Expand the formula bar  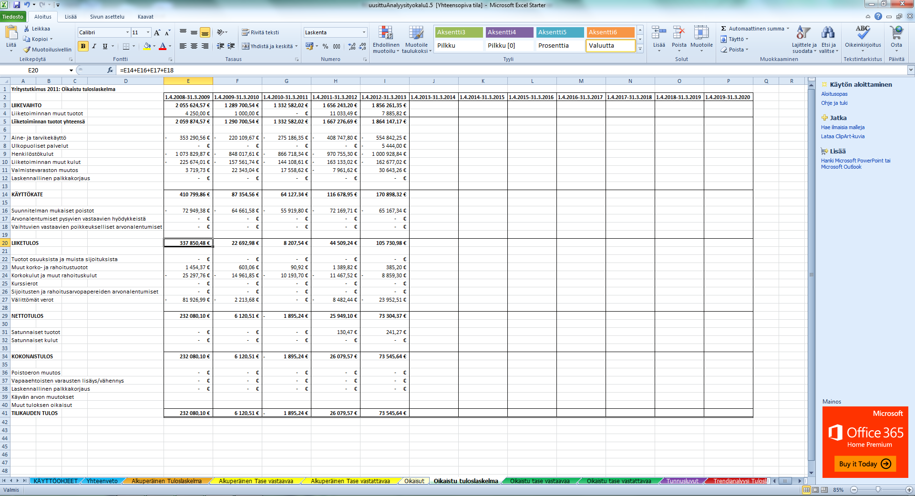click(911, 70)
